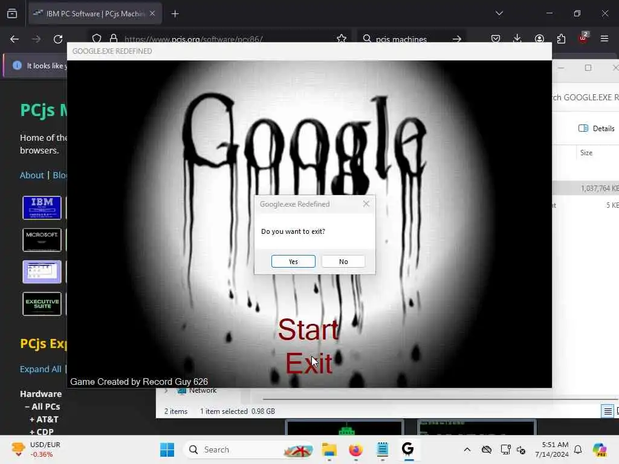Image resolution: width=619 pixels, height=464 pixels.
Task: Open Firefox from the taskbar
Action: [355, 449]
